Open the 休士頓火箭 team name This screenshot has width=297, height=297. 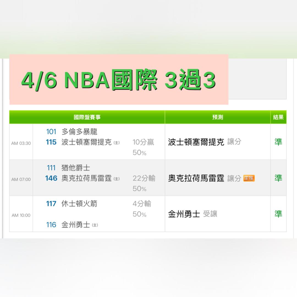tap(79, 204)
